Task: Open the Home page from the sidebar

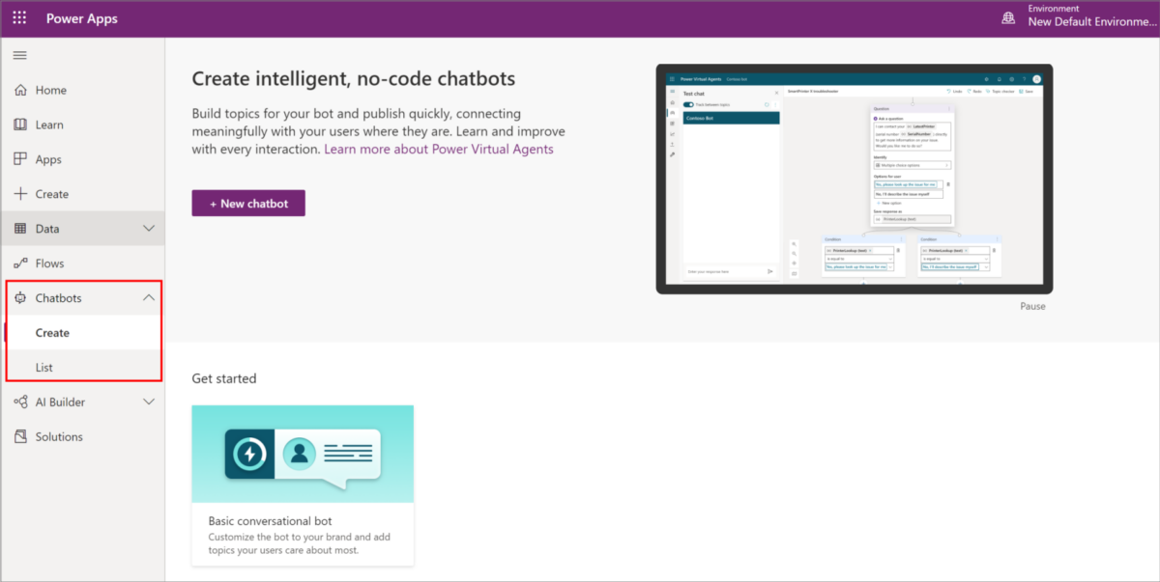Action: click(x=44, y=90)
